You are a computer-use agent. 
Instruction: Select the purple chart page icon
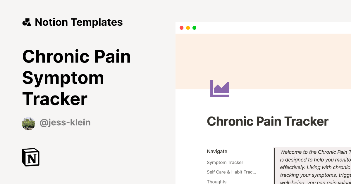(219, 88)
